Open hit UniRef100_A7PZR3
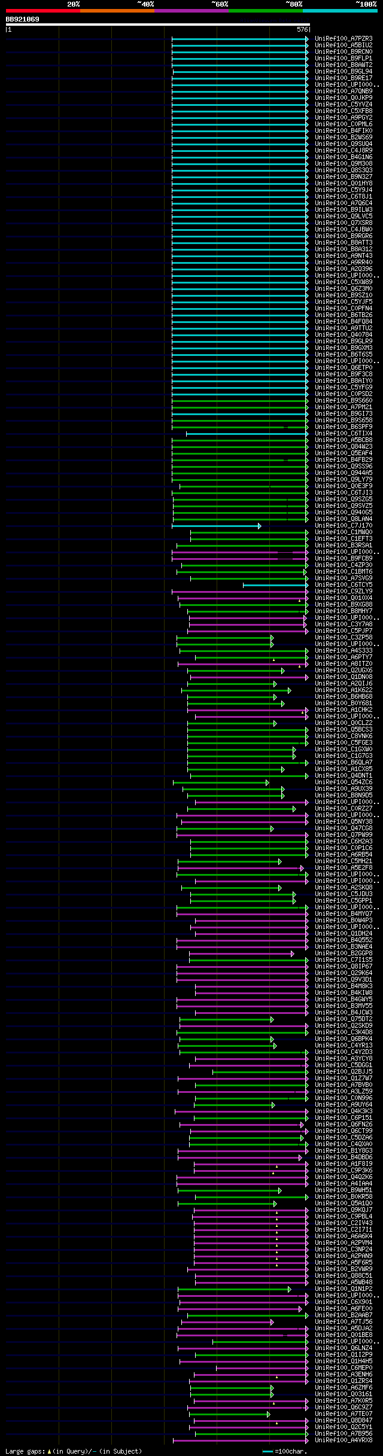 [x=344, y=39]
